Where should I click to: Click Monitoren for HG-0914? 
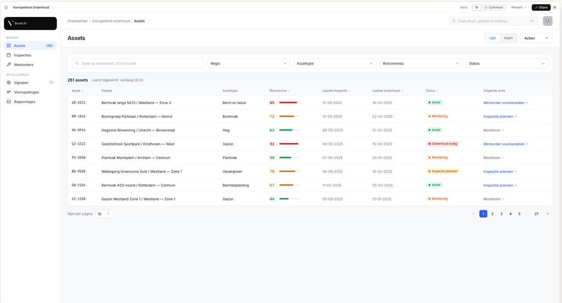click(x=493, y=130)
